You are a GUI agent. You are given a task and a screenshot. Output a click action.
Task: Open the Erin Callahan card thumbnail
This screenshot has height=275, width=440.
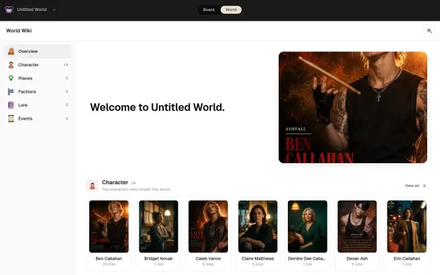point(407,227)
